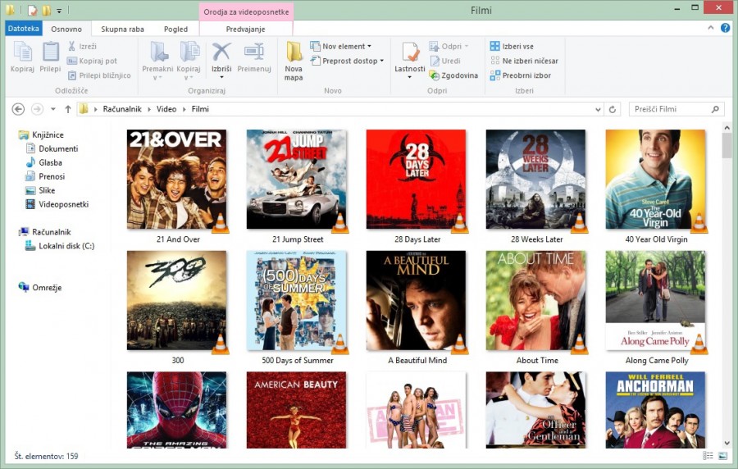Go up one folder level with the up arrow

click(x=68, y=109)
